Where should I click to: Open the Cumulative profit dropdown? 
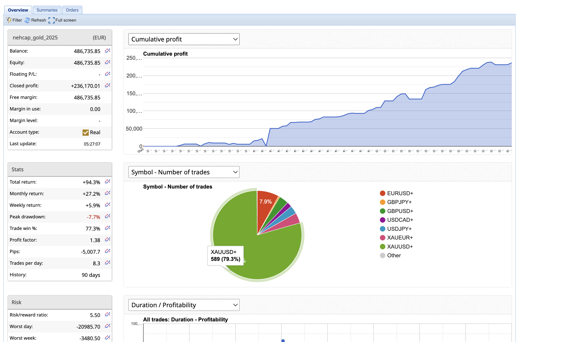[184, 39]
